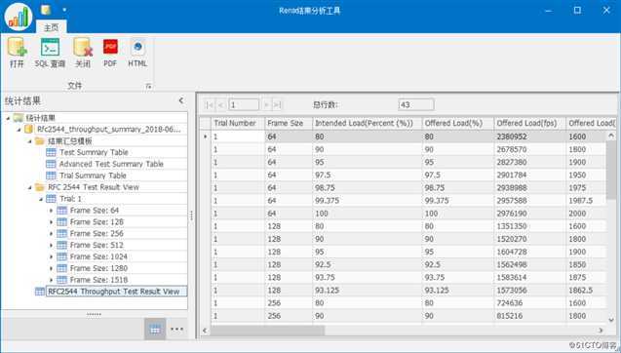The height and width of the screenshot is (353, 621).
Task: Select cell with value 1351350
Action: tap(530, 226)
